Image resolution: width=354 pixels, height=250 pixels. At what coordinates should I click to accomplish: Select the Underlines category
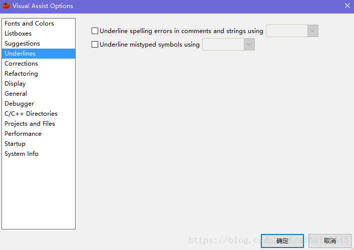[39, 54]
